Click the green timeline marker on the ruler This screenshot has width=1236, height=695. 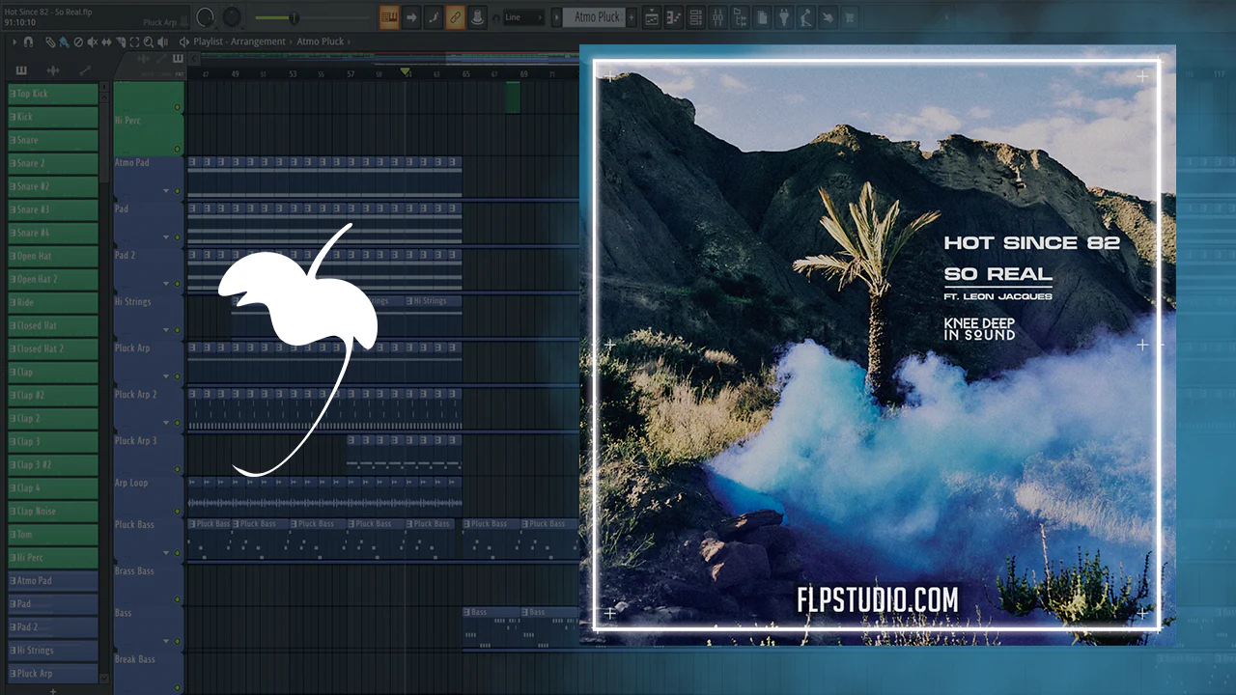pyautogui.click(x=406, y=72)
